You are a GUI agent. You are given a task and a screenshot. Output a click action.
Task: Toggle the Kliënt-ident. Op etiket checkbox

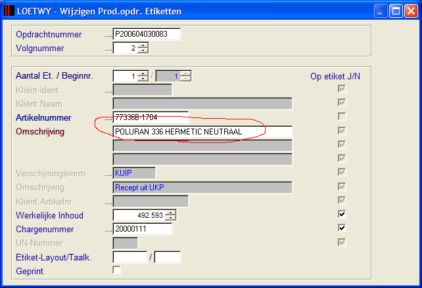point(342,89)
